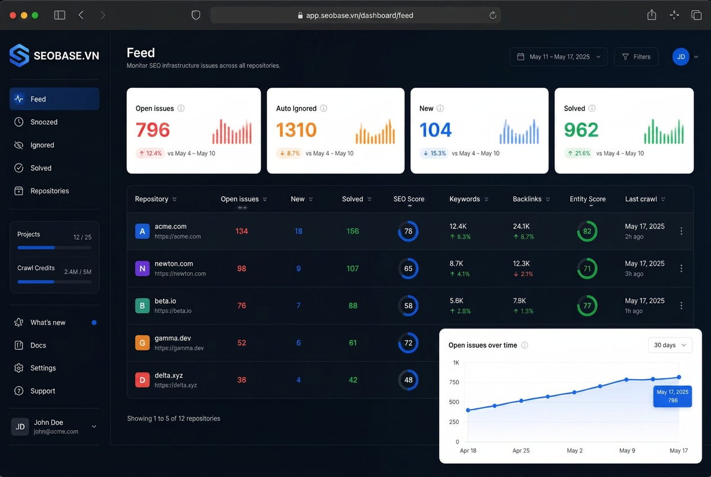Open the browser tab overview icon
Screen dimensions: 711x477
tap(696, 15)
